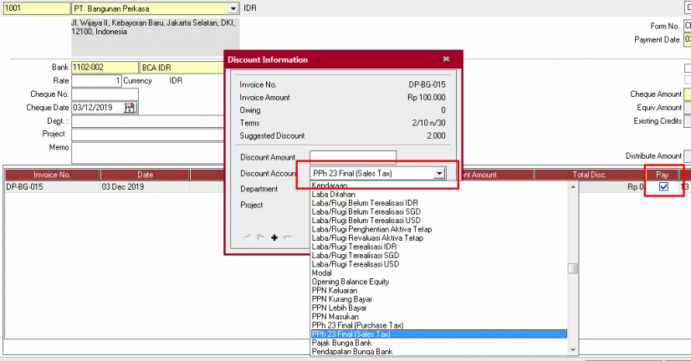Select PPN Masukan from the account list

[x=335, y=317]
